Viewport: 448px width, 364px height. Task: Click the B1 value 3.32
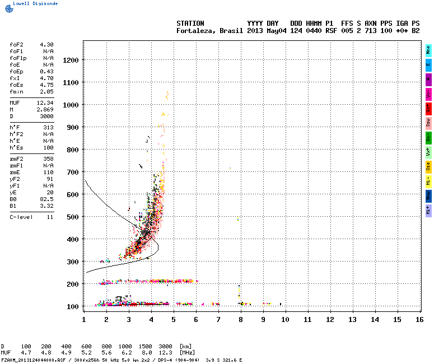[x=46, y=206]
